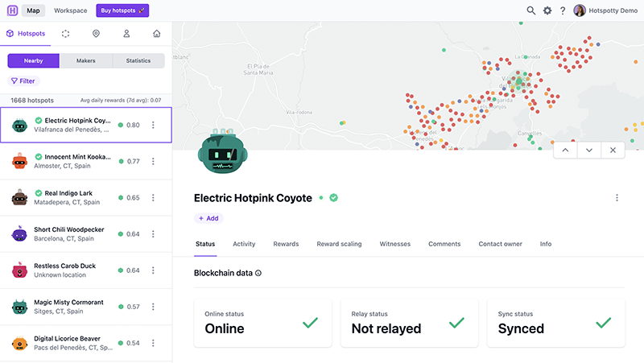Viewport: 644px width, 363px height.
Task: Click the search magnifier icon
Action: [531, 10]
